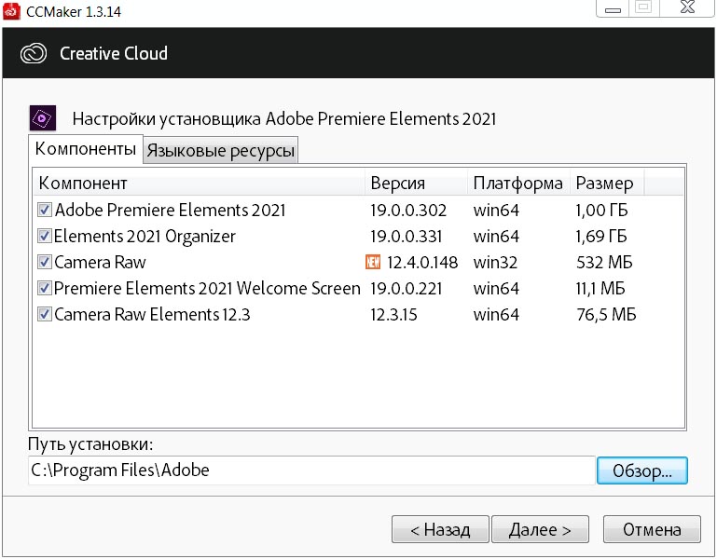Image resolution: width=717 pixels, height=559 pixels.
Task: Select the Adobe Premiere Elements 2021 row label
Action: (170, 211)
